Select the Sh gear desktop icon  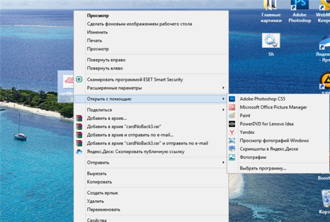coord(271,45)
